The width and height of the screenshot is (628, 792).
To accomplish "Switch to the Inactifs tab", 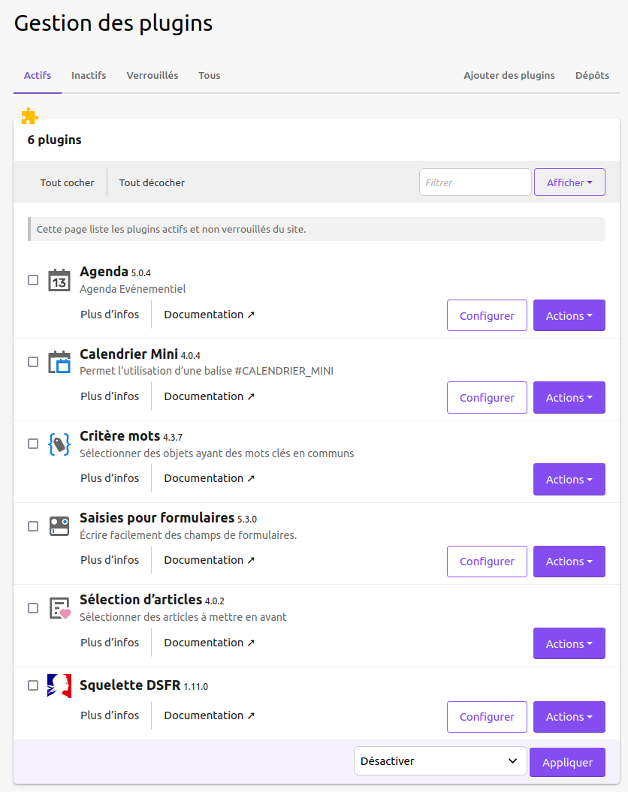I will (x=89, y=76).
